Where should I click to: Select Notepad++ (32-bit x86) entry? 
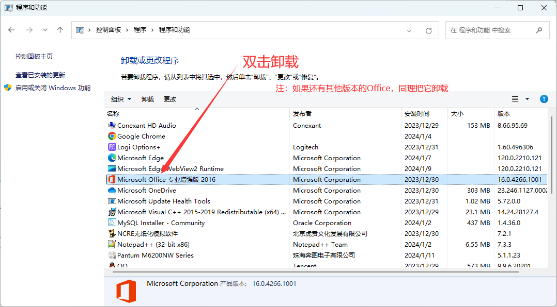point(153,244)
